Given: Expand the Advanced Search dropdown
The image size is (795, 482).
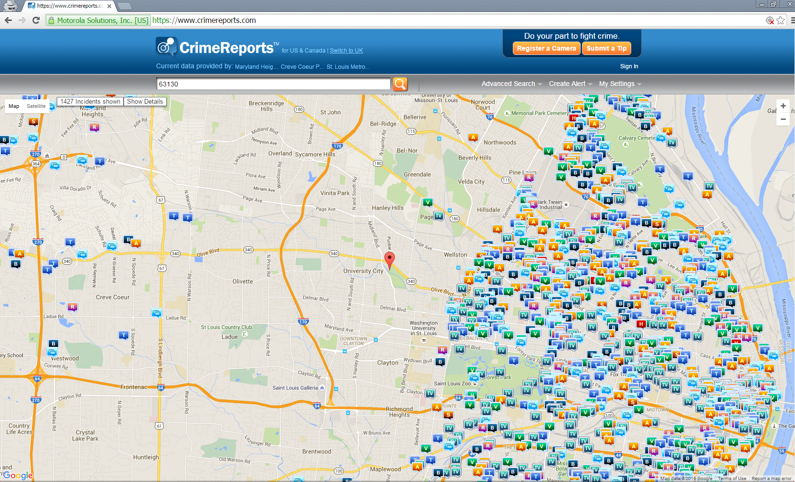Looking at the screenshot, I should pyautogui.click(x=512, y=84).
